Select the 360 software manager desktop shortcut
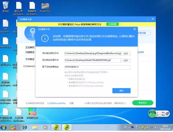 [x=32, y=113]
